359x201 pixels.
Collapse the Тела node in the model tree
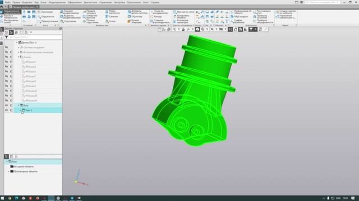[19, 106]
